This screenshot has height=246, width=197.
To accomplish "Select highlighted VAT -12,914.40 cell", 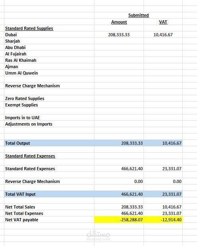I will pos(163,220).
